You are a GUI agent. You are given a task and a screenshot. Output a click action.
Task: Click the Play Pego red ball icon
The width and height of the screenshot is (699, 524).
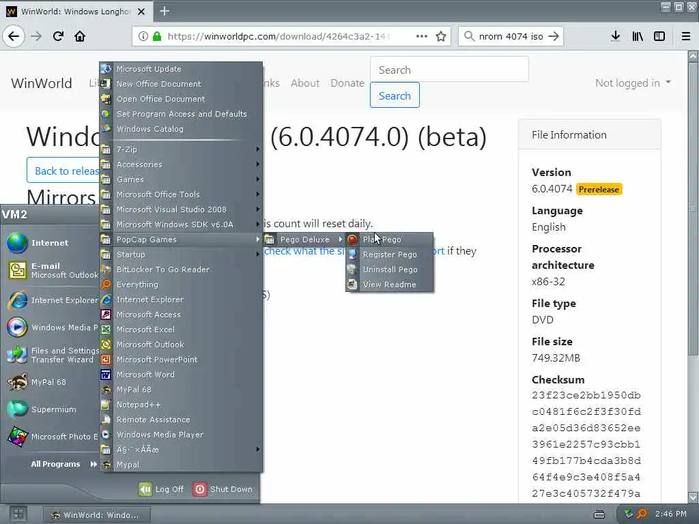coord(352,239)
